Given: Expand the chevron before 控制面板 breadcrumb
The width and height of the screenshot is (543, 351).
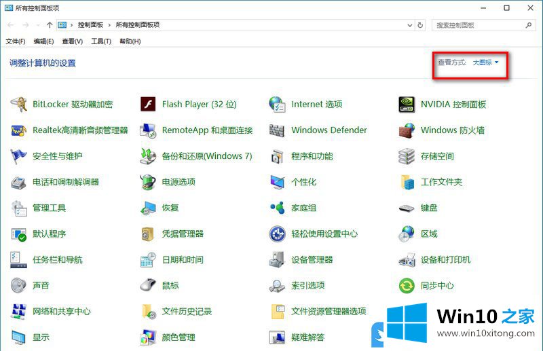Looking at the screenshot, I should [x=72, y=25].
